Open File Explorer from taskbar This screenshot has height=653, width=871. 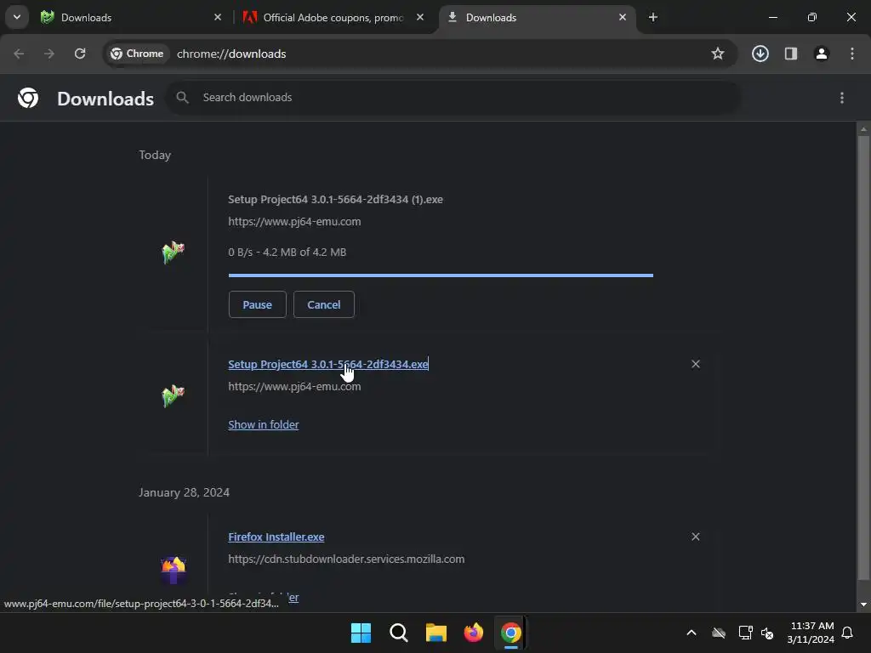tap(436, 633)
